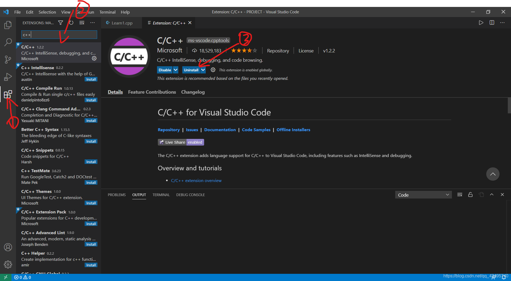Close the Extension: C/C++ tab
This screenshot has width=511, height=281.
click(190, 23)
